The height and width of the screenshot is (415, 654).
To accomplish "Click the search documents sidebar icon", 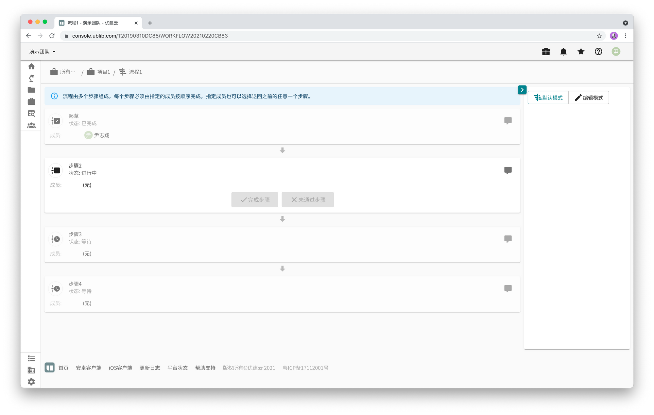I will coord(31,113).
